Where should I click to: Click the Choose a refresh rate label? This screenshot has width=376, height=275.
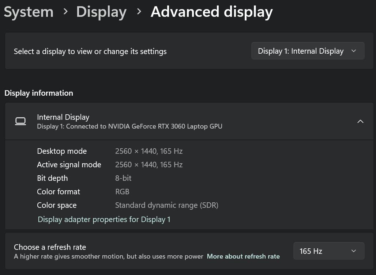tap(50, 247)
